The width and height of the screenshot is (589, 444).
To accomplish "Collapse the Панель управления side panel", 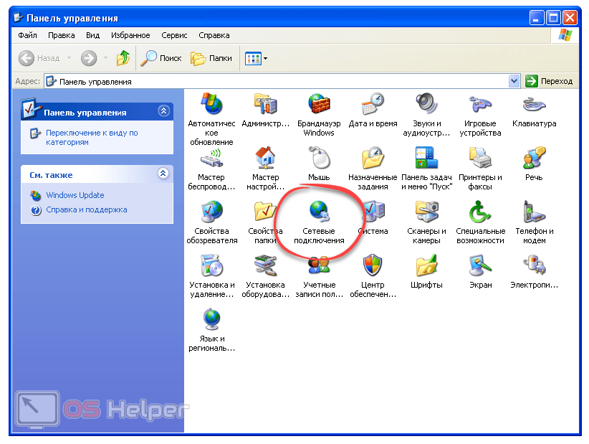I will pyautogui.click(x=163, y=111).
